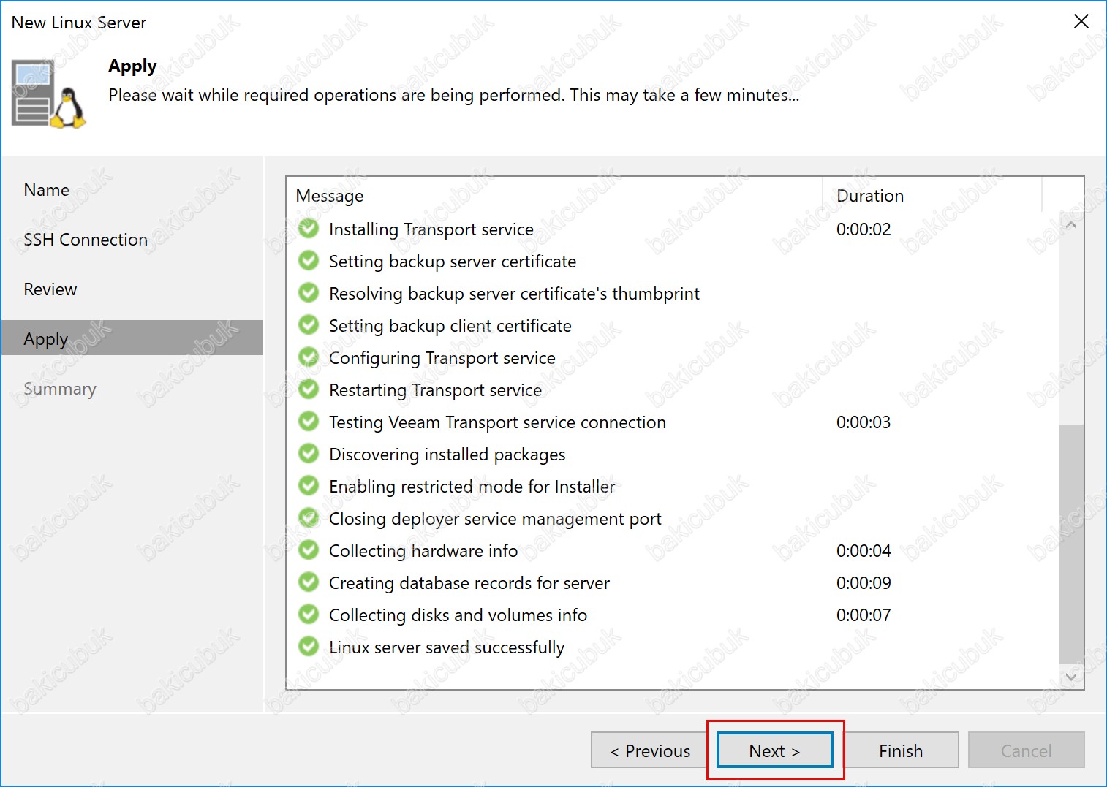
Task: Click success icon beside Installing Transport service
Action: pyautogui.click(x=309, y=229)
